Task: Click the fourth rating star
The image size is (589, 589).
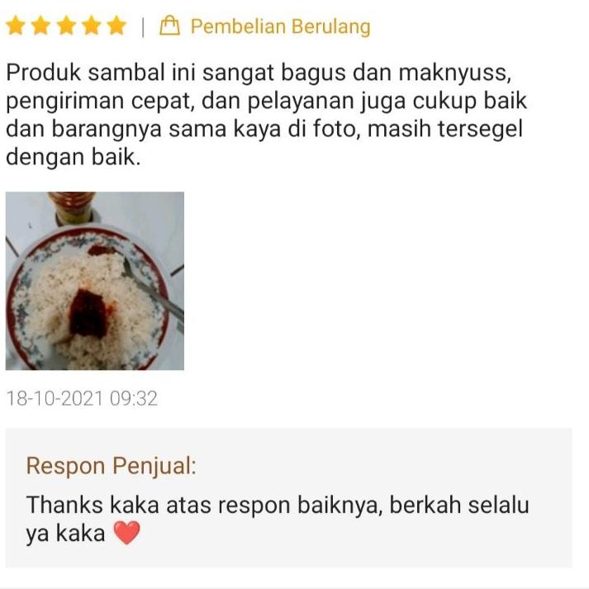Action: click(91, 26)
